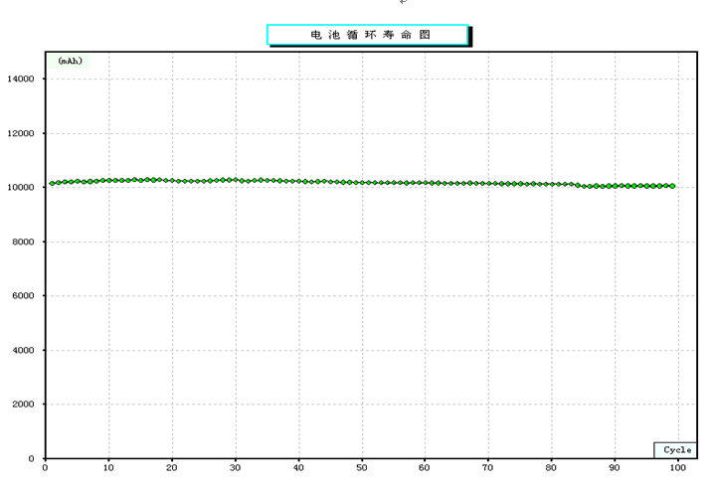The height and width of the screenshot is (492, 713).
Task: Click the 90 tick on the cycle axis
Action: pyautogui.click(x=615, y=467)
